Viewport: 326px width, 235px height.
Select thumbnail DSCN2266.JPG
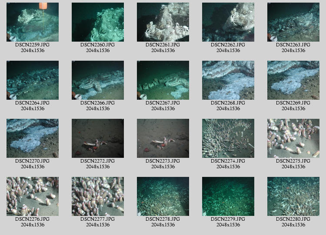(98, 80)
